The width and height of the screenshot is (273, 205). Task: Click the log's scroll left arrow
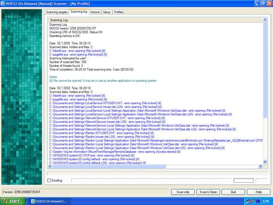(49, 166)
